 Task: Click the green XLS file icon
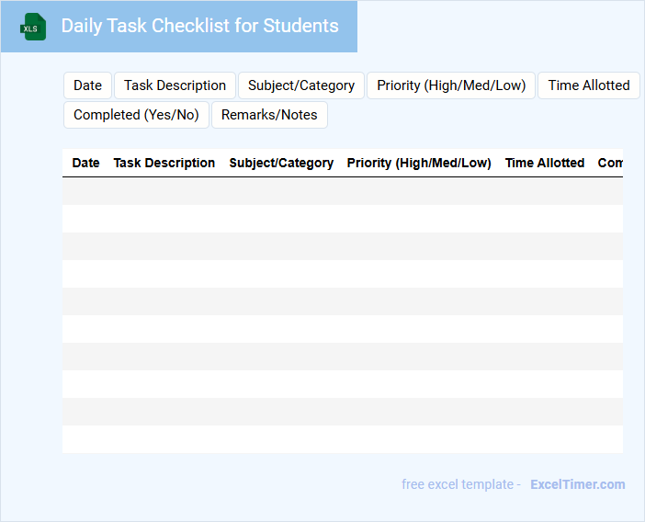tap(33, 27)
